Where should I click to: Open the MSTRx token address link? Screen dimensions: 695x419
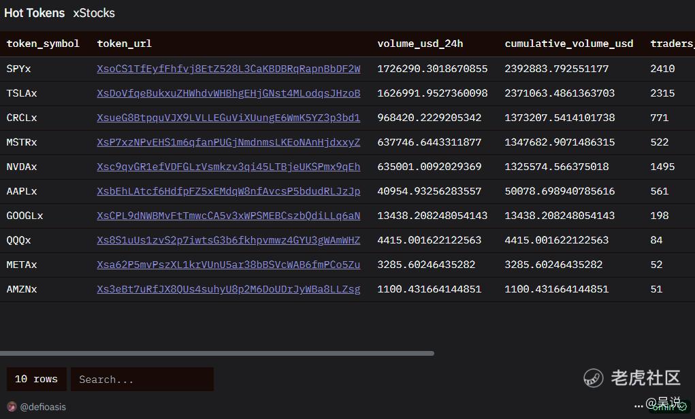[x=228, y=142]
